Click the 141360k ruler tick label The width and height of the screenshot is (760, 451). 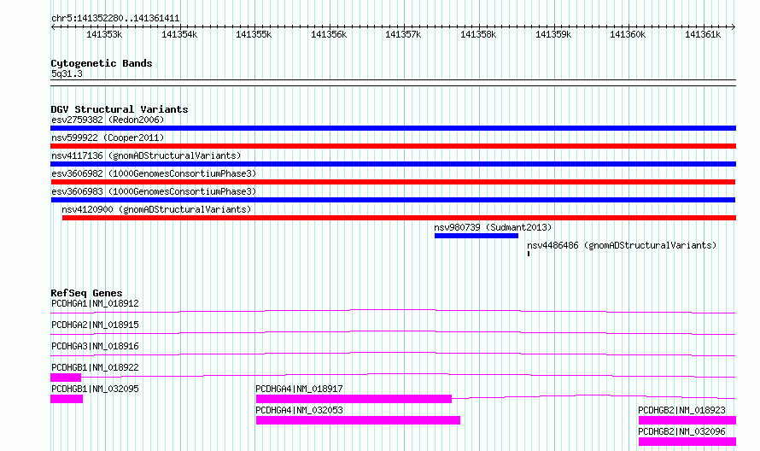point(628,35)
